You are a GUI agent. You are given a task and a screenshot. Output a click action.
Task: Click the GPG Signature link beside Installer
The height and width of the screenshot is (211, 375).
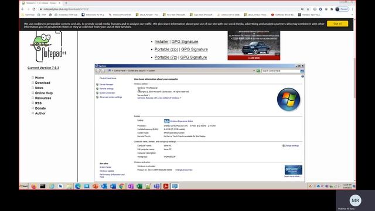click(185, 42)
